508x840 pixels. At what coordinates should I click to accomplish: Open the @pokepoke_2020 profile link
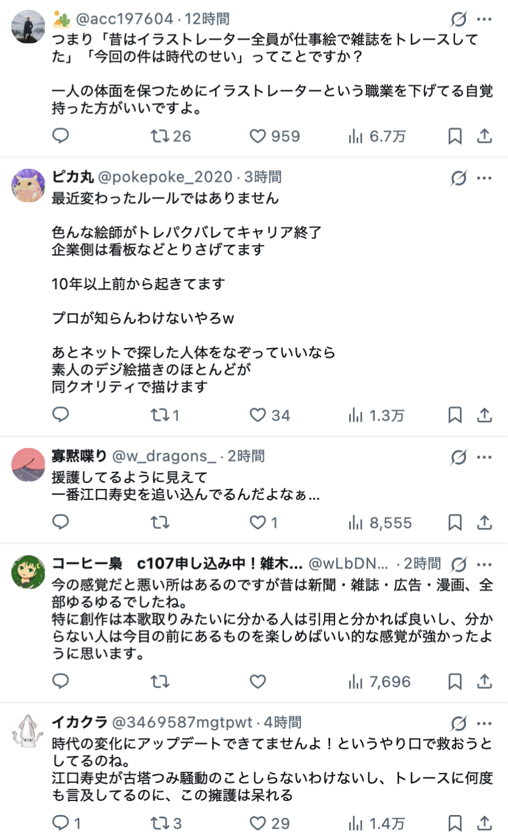point(166,177)
